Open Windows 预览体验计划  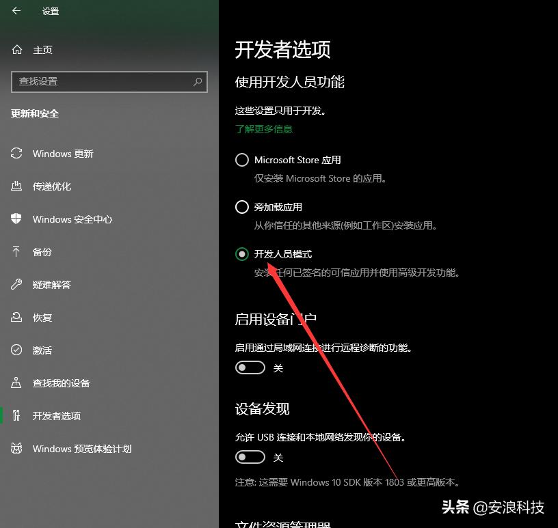tap(82, 449)
